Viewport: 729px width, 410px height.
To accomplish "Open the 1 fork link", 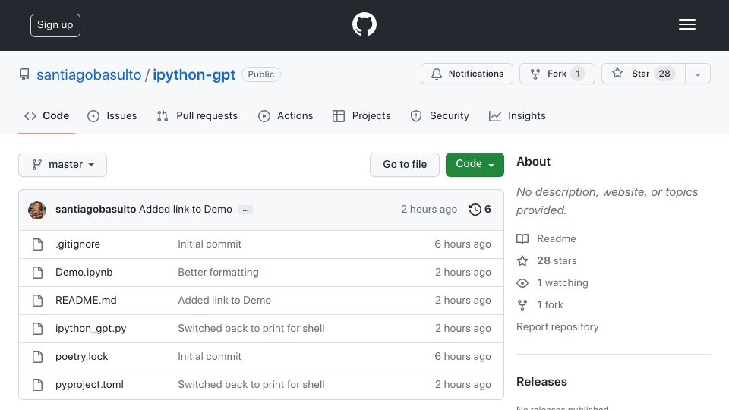I will (x=550, y=305).
